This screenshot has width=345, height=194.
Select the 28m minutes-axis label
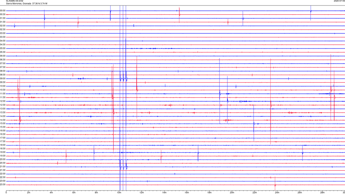point(322,193)
